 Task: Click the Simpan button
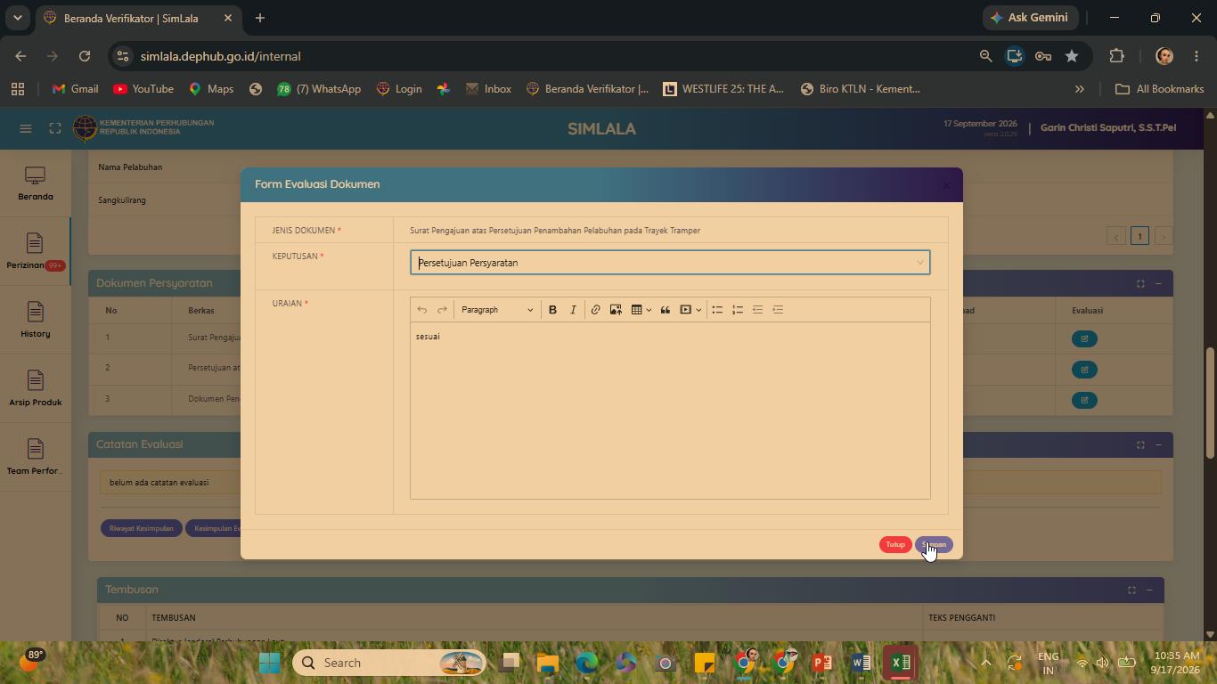click(x=934, y=545)
